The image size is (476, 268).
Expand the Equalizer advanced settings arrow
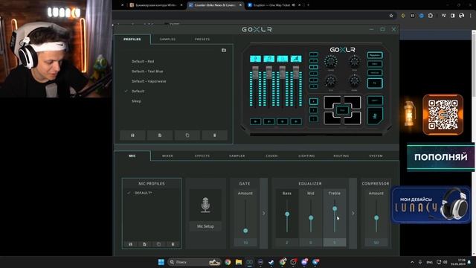pos(353,214)
